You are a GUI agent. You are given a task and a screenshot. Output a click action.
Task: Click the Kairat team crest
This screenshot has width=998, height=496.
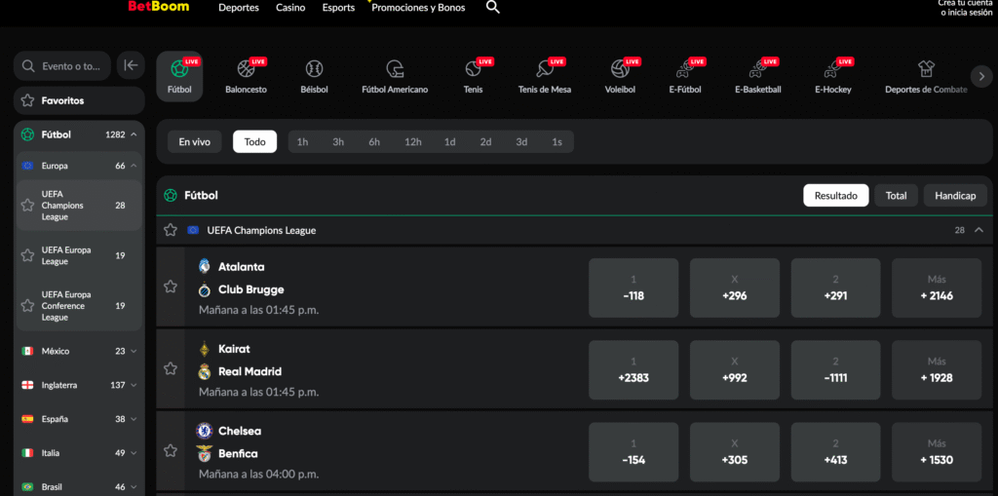tap(205, 349)
